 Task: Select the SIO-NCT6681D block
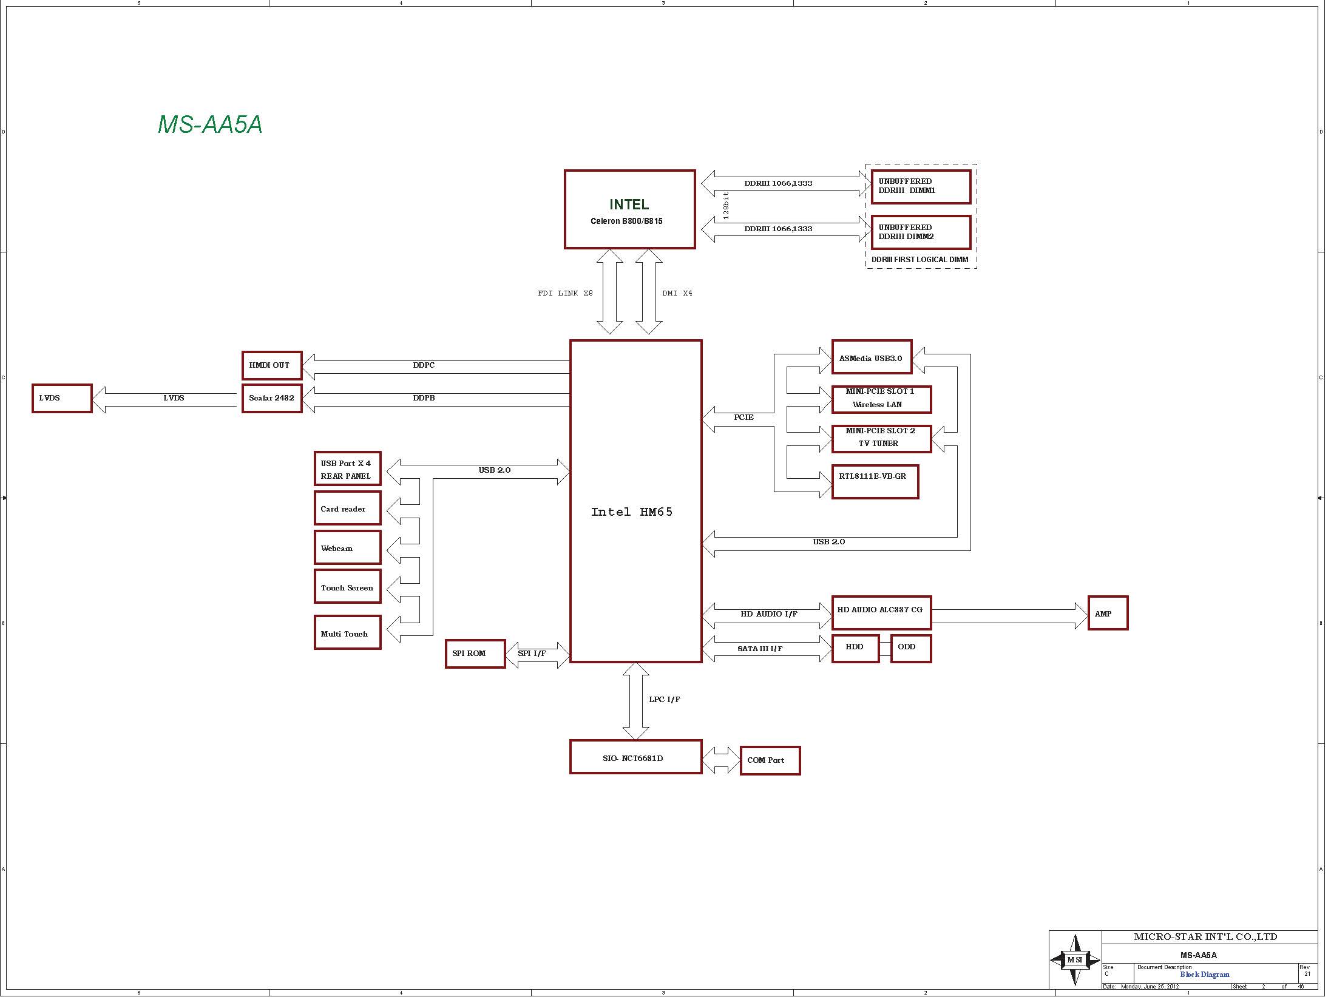pyautogui.click(x=635, y=757)
